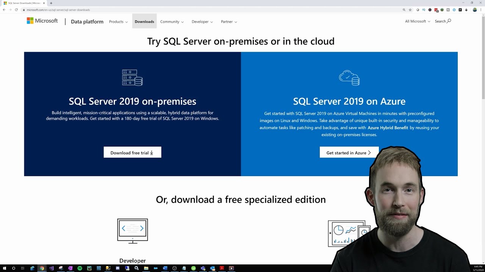This screenshot has width=485, height=272.
Task: Expand the Community dropdown menu
Action: point(172,22)
